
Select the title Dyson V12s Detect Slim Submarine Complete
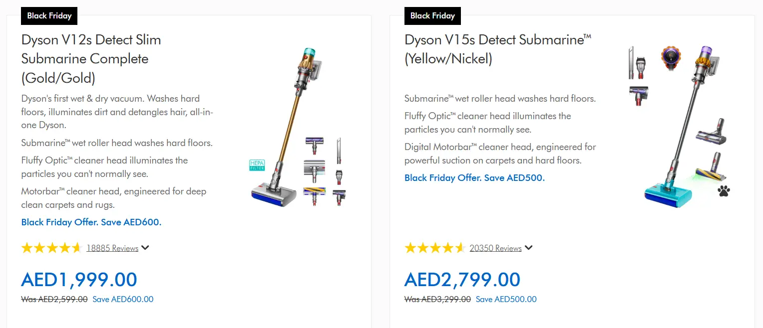tap(91, 58)
